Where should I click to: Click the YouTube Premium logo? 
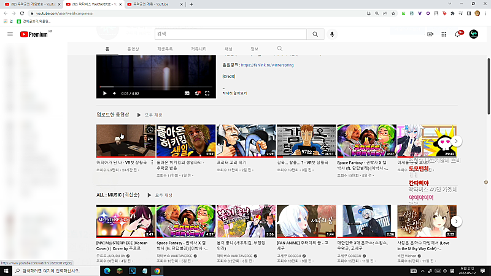tap(34, 34)
